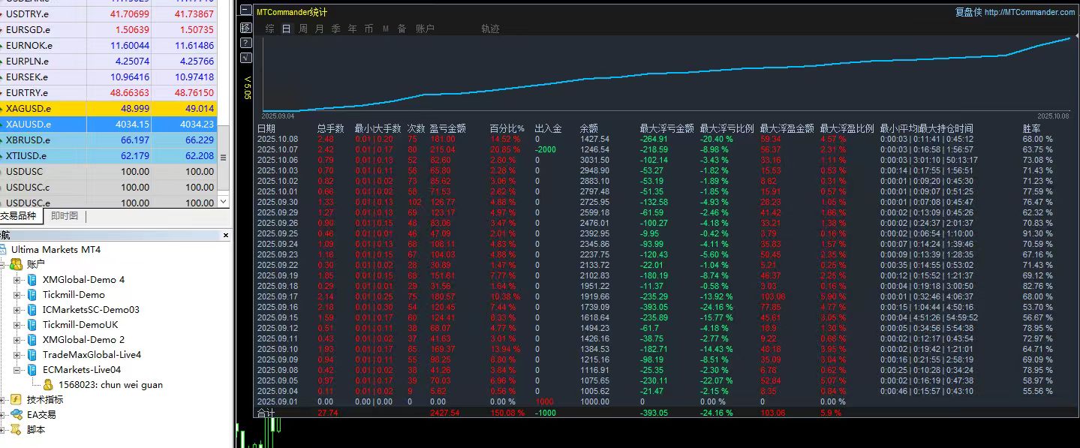Viewport: 1080px width, 448px height.
Task: Expand the XMGlobal-Demo 4 tree node
Action: click(17, 280)
